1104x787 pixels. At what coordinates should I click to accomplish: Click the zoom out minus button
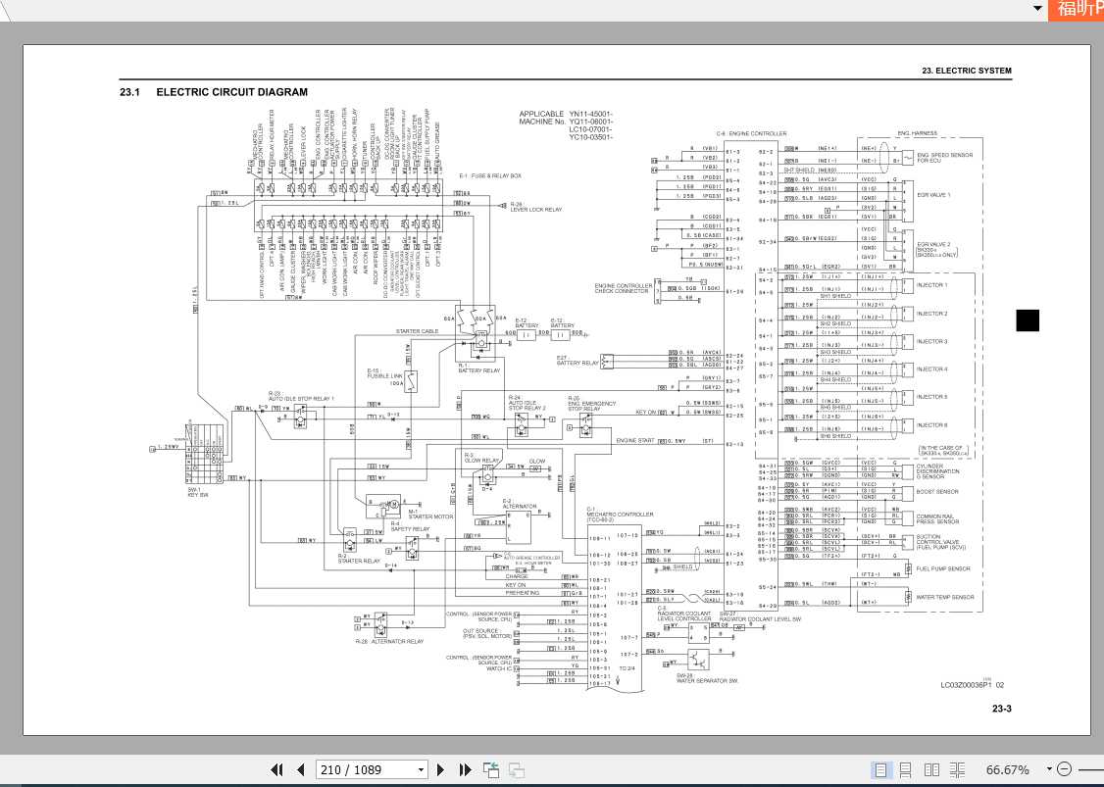pyautogui.click(x=1065, y=769)
